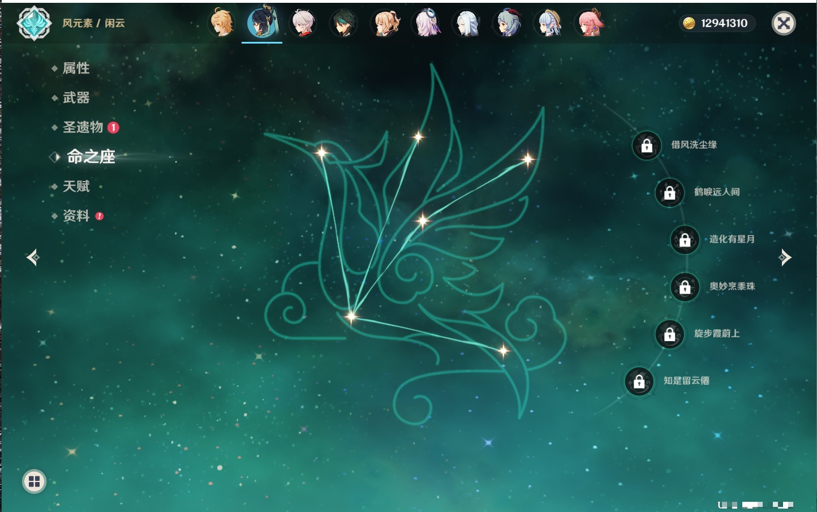This screenshot has width=817, height=512.
Task: Select the highlighted Xianyun avatar
Action: tap(262, 23)
